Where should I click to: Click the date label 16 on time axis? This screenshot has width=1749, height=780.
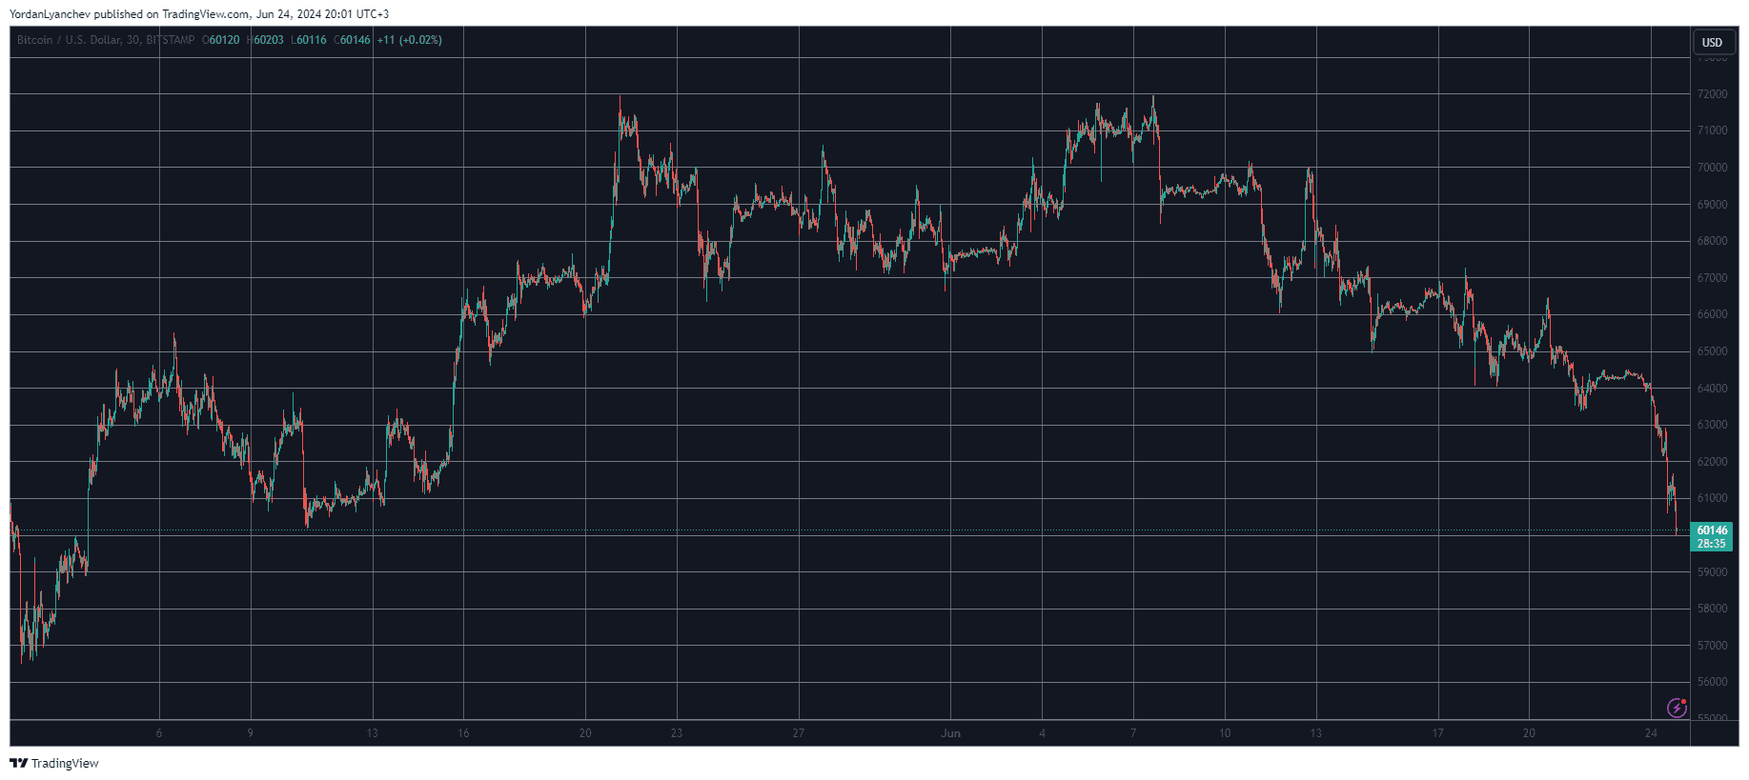[x=463, y=733]
